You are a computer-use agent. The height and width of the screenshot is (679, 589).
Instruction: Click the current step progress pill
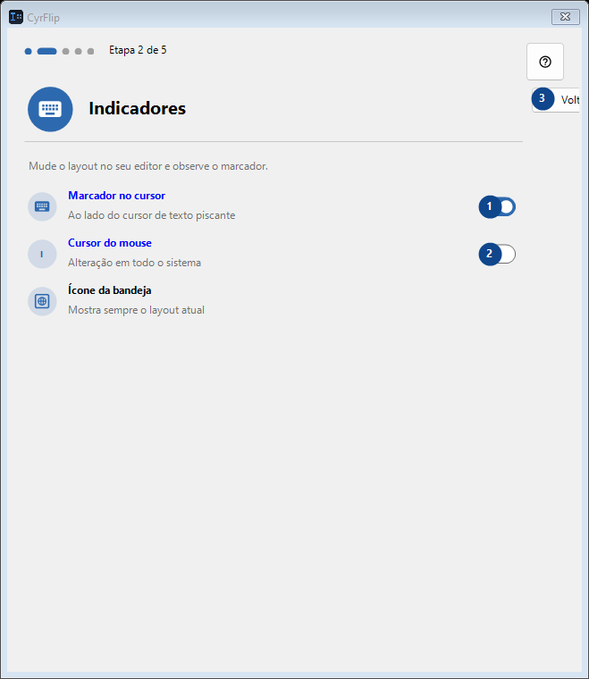pyautogui.click(x=46, y=52)
